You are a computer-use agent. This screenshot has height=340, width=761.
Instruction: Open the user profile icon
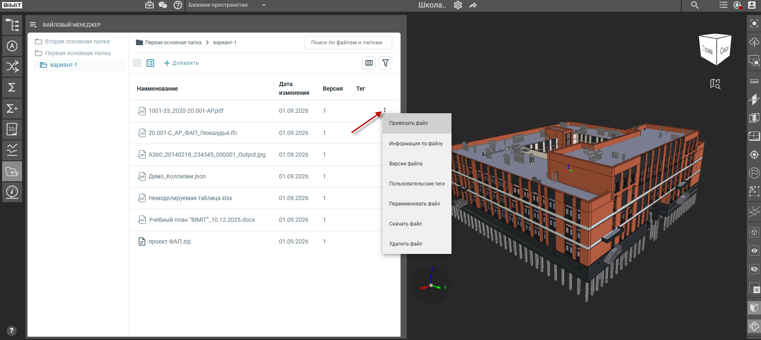coord(752,5)
